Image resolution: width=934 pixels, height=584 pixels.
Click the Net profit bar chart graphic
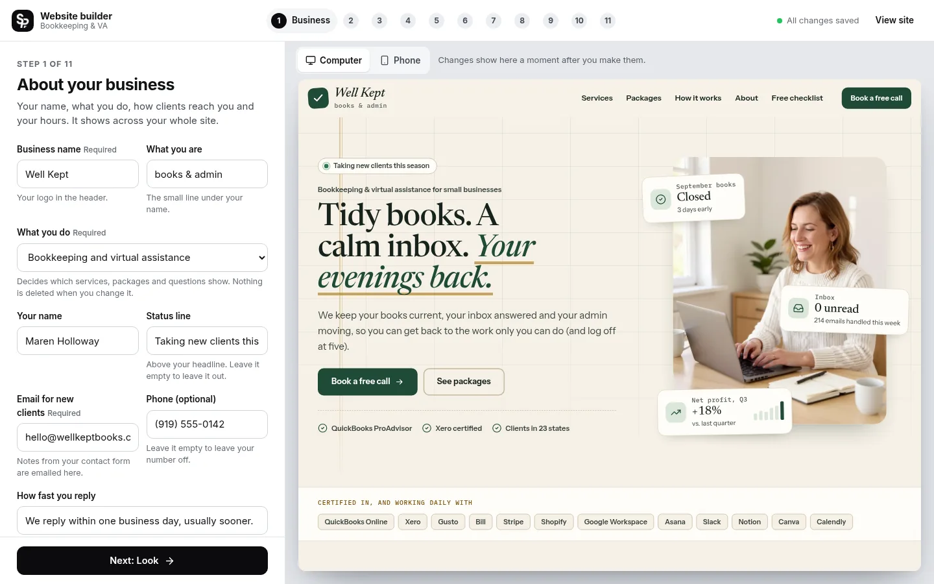[x=769, y=411]
